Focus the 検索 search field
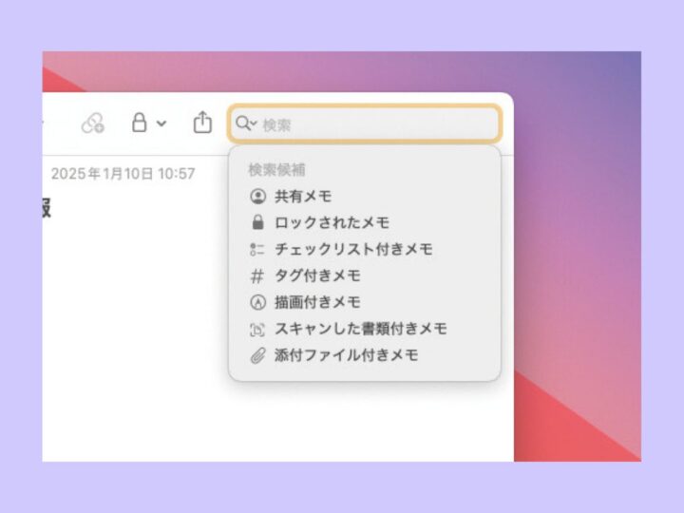684x513 pixels. tap(365, 123)
